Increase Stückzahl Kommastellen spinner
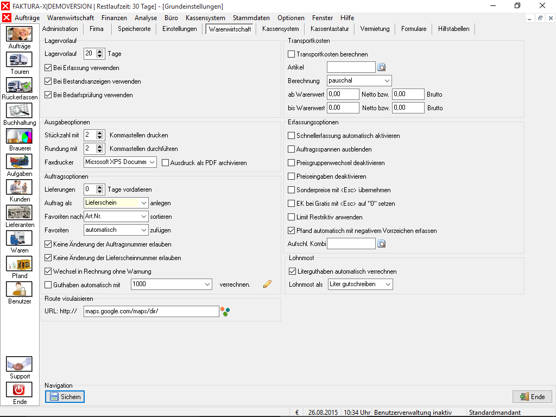This screenshot has width=556, height=417. [100, 133]
